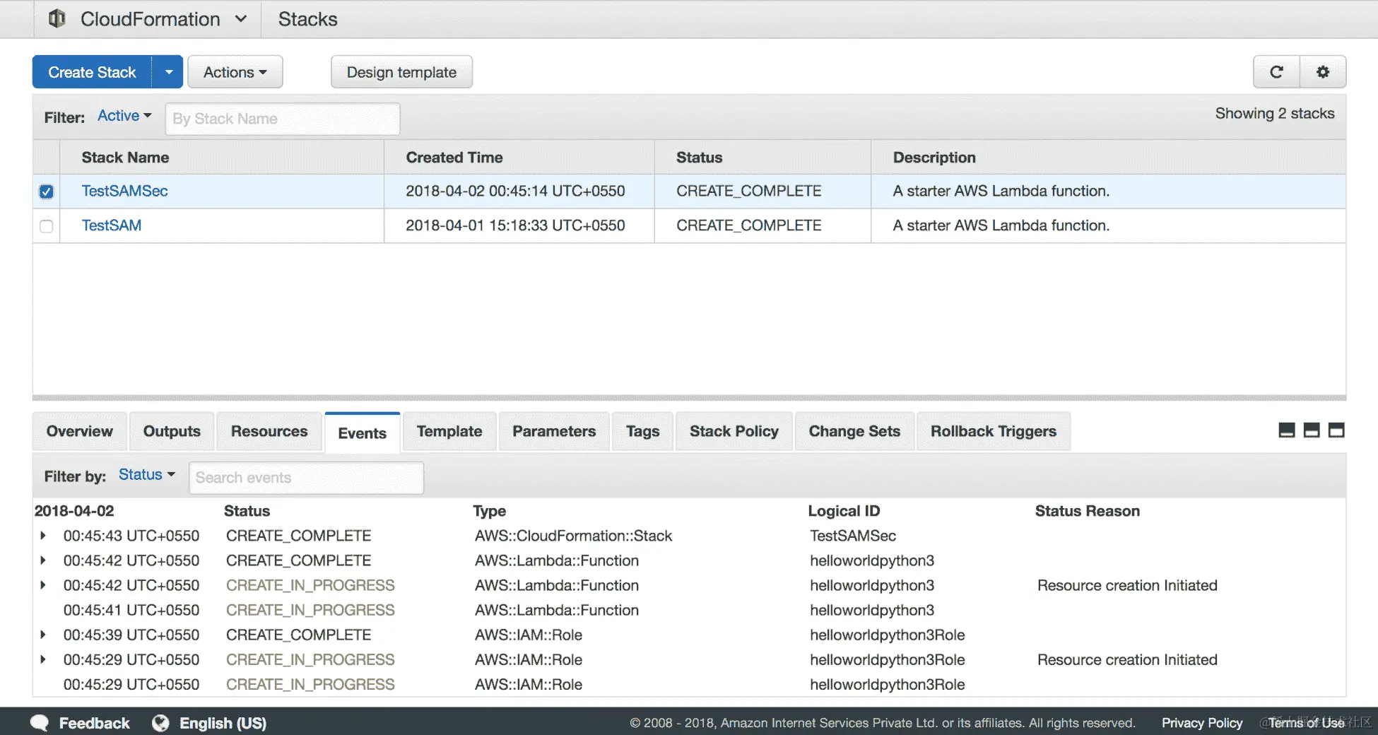This screenshot has height=735, width=1378.
Task: Open the CloudFormation service dropdown chevron
Action: pos(241,19)
